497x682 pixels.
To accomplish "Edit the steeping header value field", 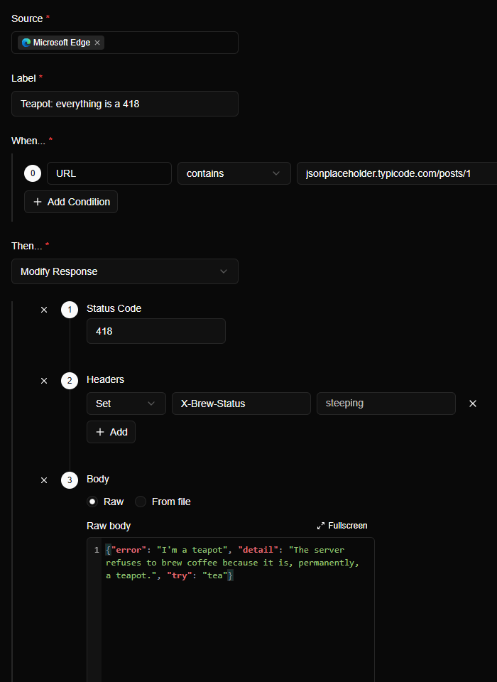I will coord(386,404).
